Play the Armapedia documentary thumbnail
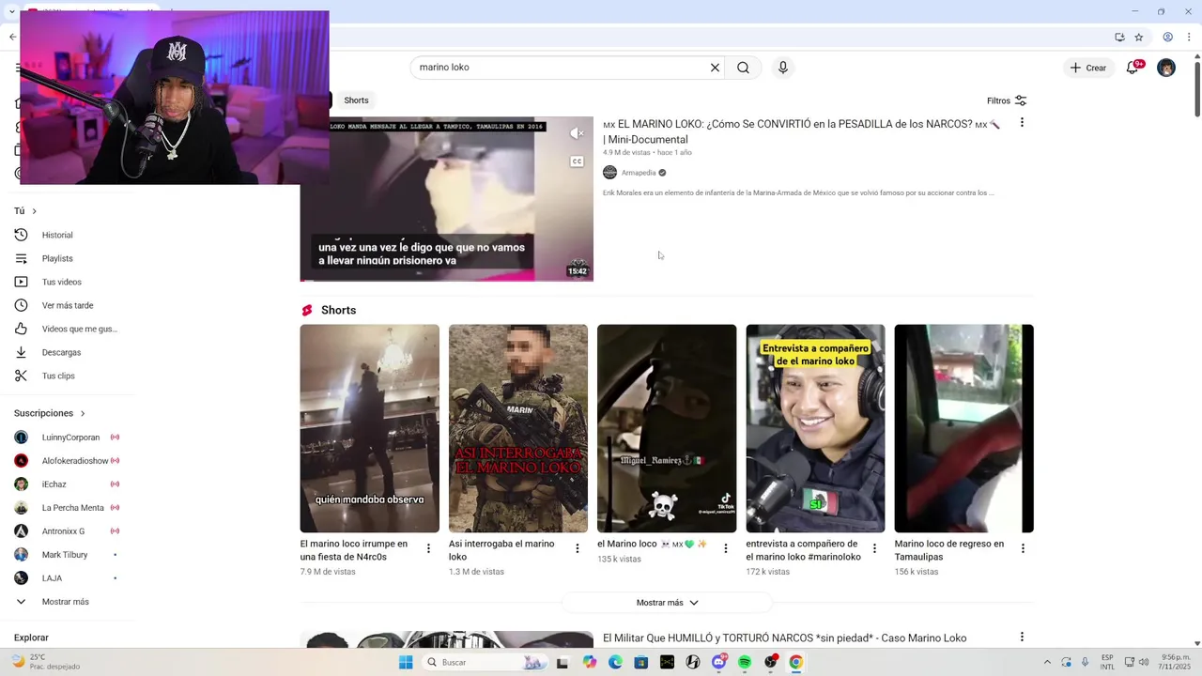 [x=446, y=199]
